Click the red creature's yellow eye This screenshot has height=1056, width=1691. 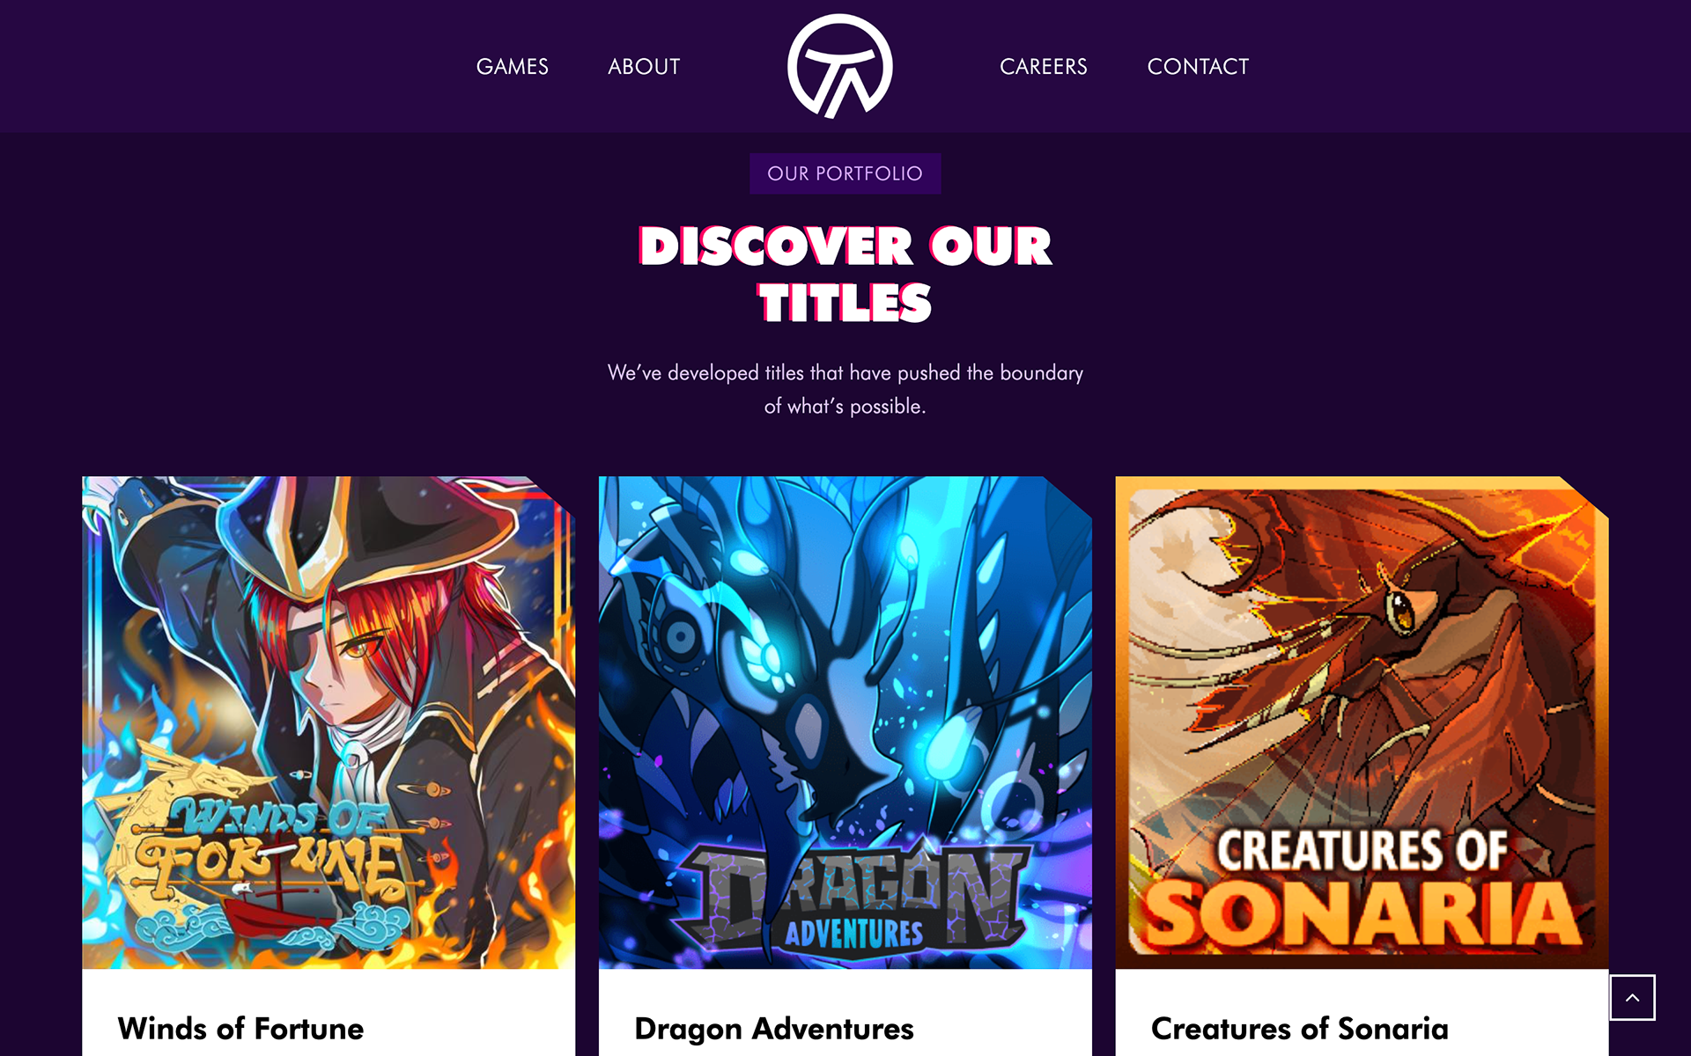point(1400,609)
